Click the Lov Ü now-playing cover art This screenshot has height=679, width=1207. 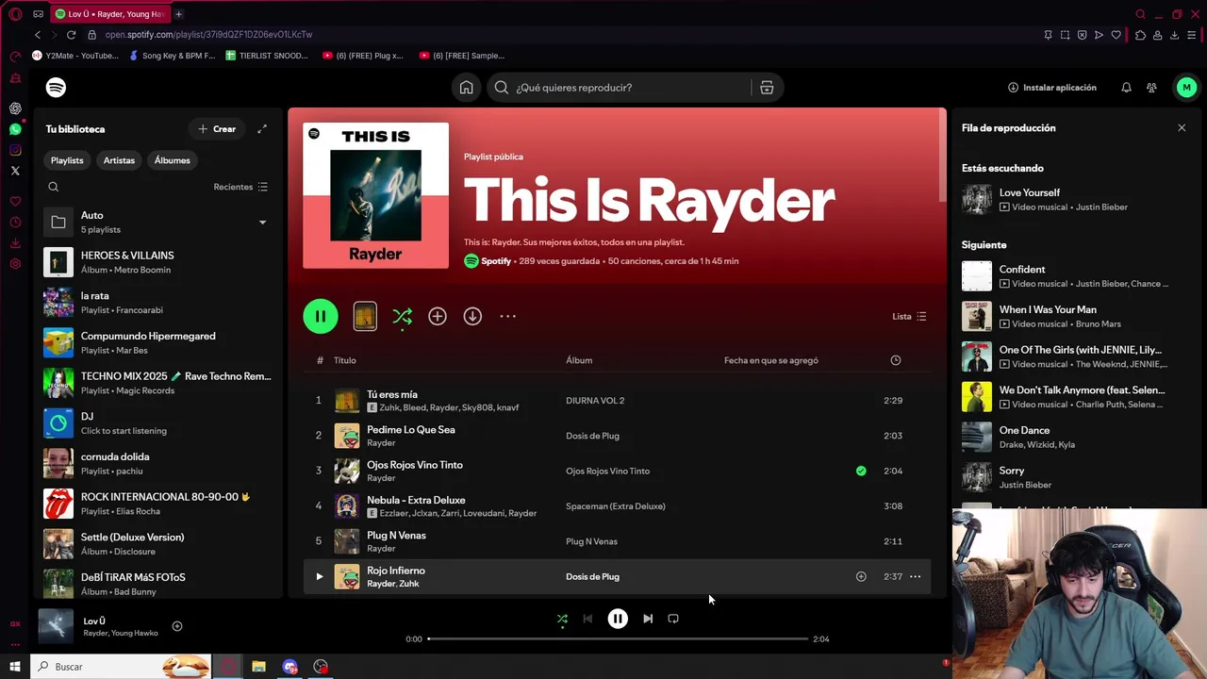(x=56, y=626)
